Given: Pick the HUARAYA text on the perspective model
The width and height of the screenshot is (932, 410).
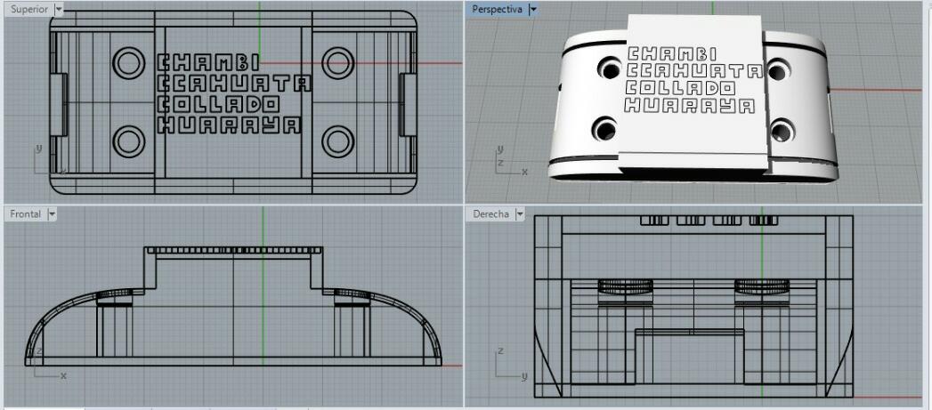Looking at the screenshot, I should [x=690, y=107].
